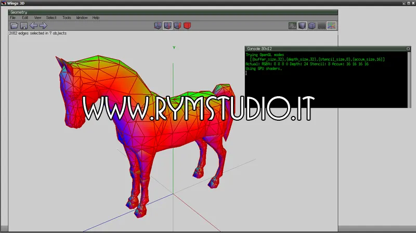Redo with the right arrow icon

click(43, 25)
